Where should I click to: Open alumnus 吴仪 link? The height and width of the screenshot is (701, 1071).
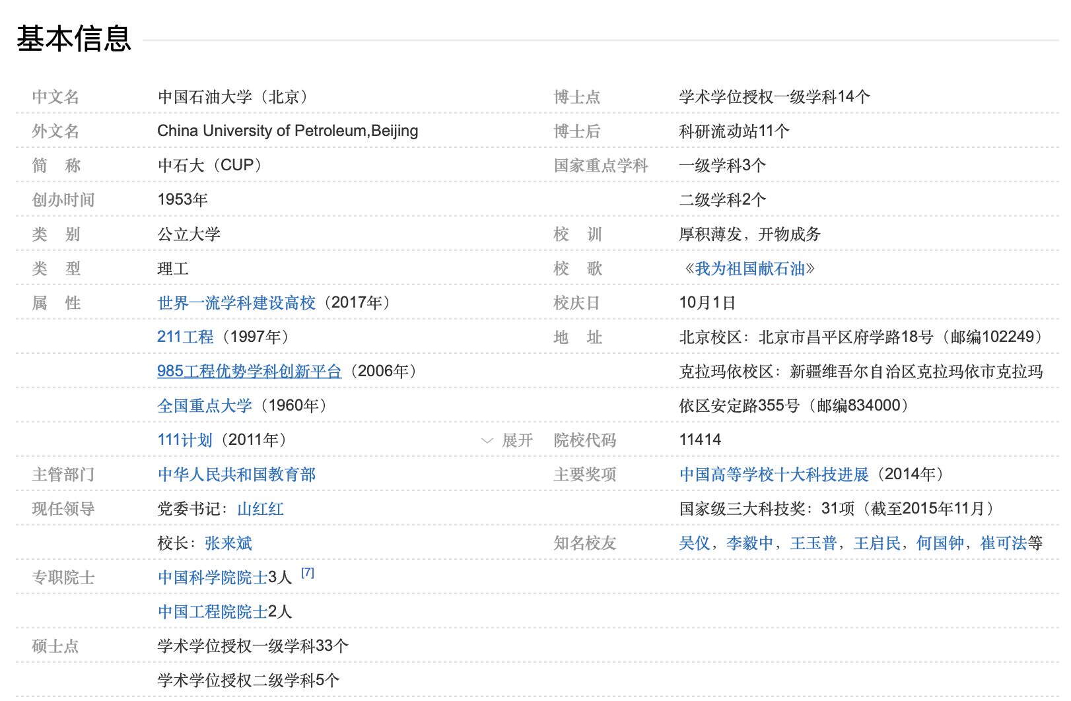click(695, 543)
